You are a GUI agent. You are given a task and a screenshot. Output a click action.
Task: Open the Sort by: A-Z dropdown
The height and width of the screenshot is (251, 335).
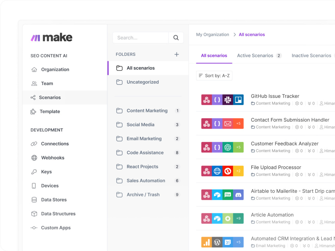214,76
